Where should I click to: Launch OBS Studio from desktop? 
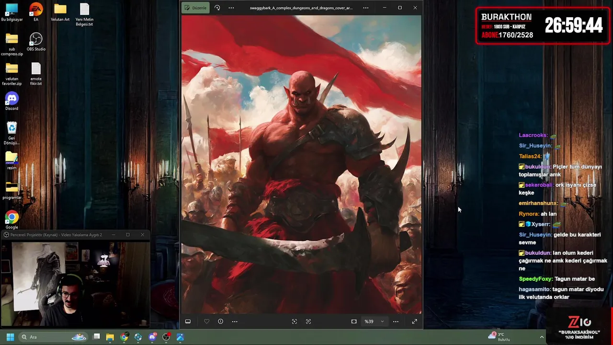tap(36, 42)
